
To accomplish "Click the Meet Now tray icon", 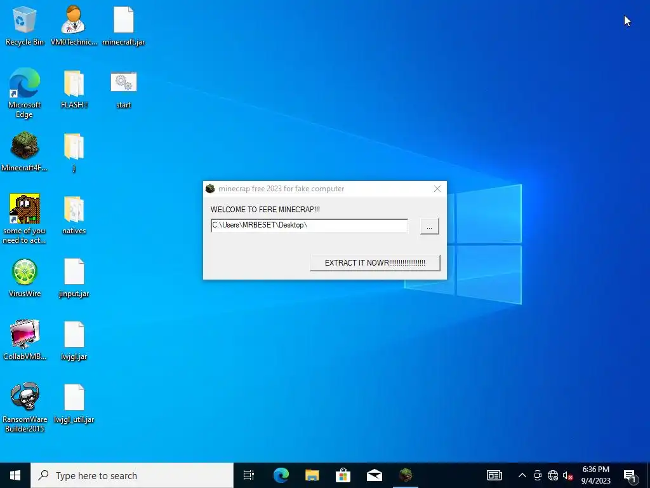I will (x=538, y=475).
